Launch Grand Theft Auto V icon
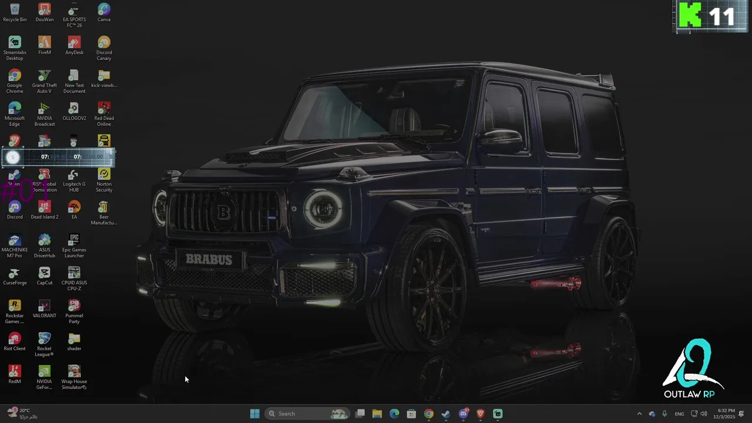Screen dimensions: 752x423 pyautogui.click(x=45, y=81)
